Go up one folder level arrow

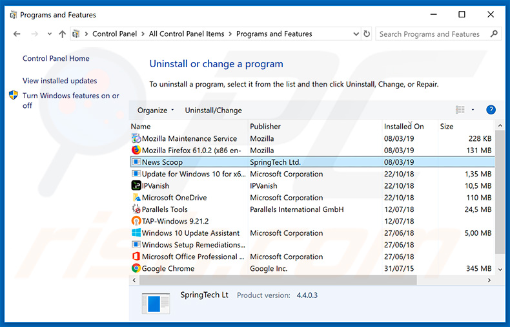click(62, 34)
